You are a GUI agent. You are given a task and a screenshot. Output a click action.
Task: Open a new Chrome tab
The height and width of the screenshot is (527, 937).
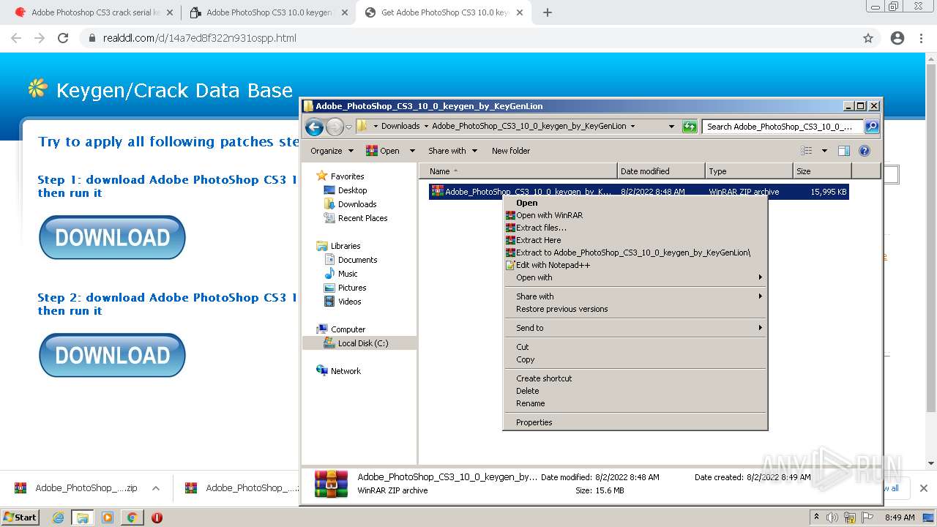(548, 12)
